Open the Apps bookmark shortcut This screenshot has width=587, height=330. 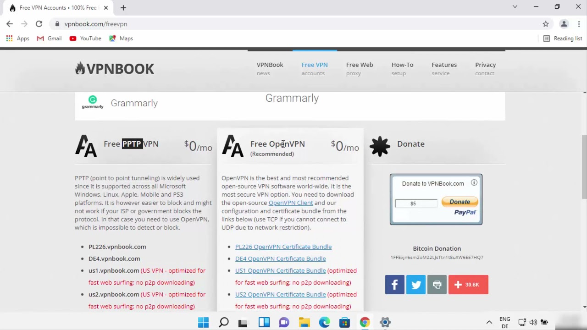(x=18, y=38)
